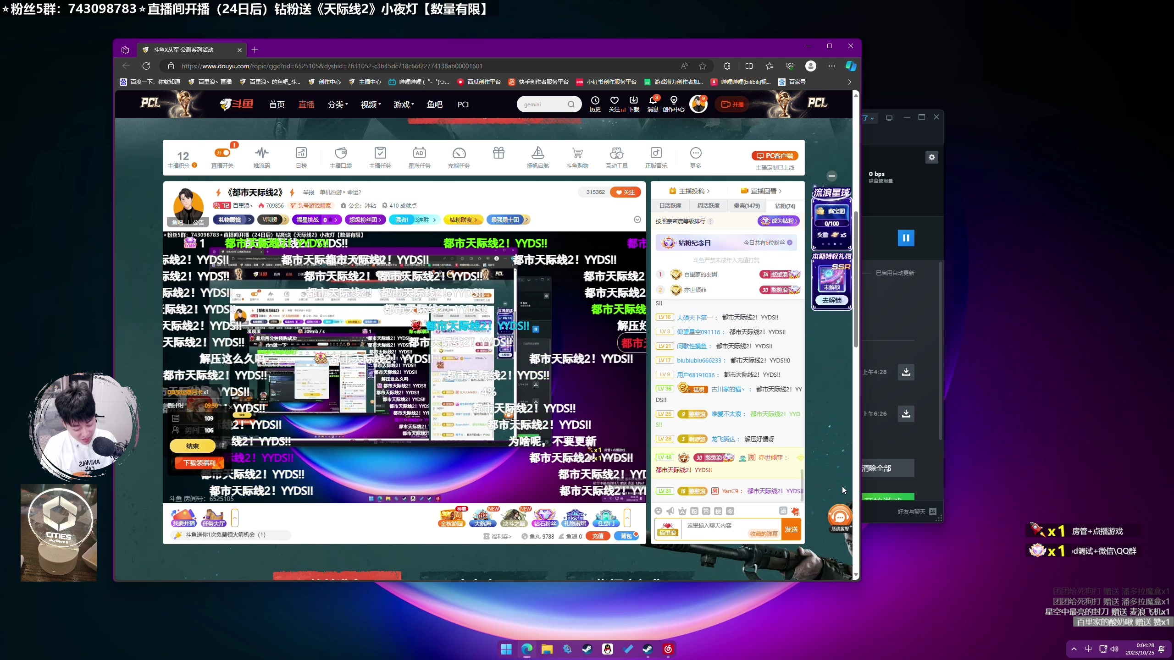This screenshot has height=660, width=1174.
Task: Open the 更多 more options icon
Action: click(x=696, y=153)
